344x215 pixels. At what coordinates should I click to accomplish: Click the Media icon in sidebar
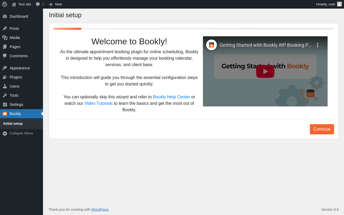[x=5, y=38]
